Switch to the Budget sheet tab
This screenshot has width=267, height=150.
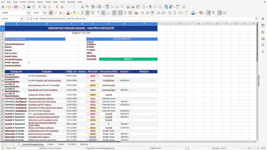click(61, 144)
